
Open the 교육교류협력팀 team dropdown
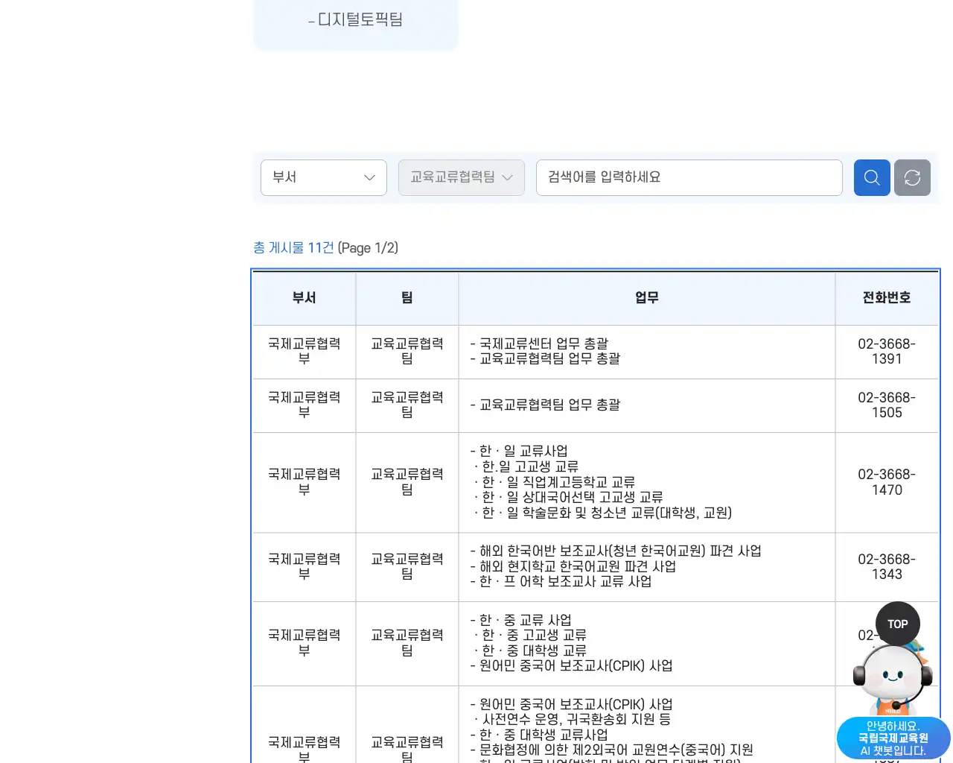pos(462,178)
